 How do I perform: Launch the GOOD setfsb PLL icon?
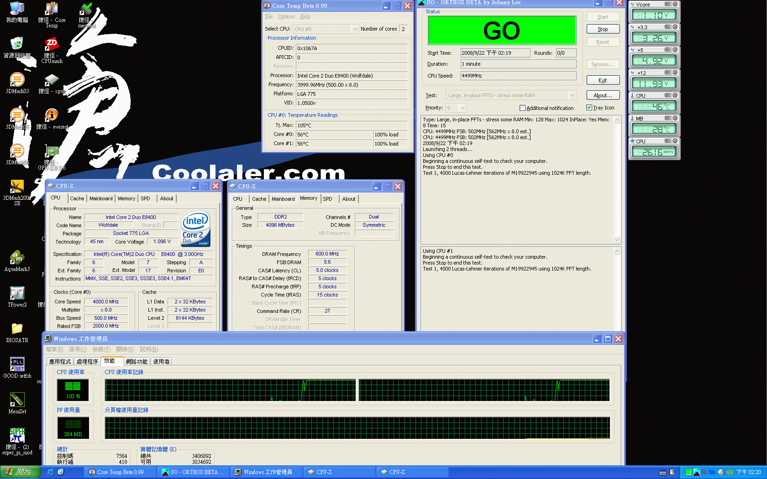pyautogui.click(x=17, y=368)
